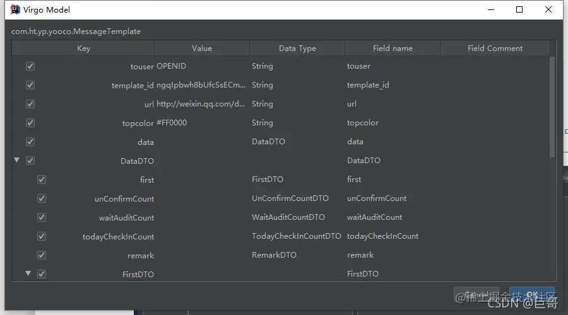Toggle the template_id row checkbox
The height and width of the screenshot is (315, 568).
tap(30, 85)
